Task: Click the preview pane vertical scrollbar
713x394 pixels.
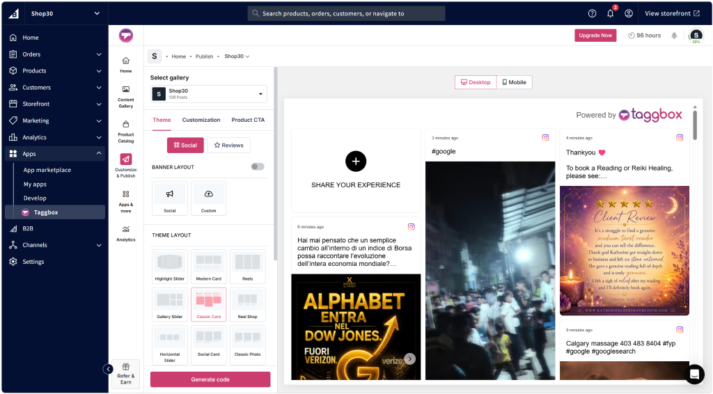Action: coord(695,124)
